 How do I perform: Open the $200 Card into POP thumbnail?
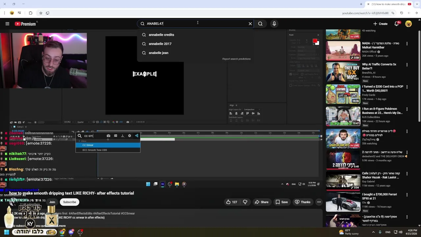(343, 94)
